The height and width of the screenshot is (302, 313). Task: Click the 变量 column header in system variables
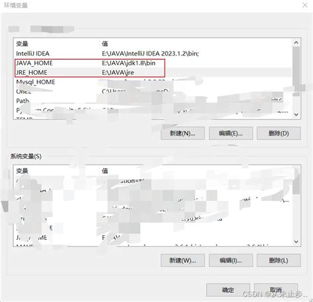point(22,170)
